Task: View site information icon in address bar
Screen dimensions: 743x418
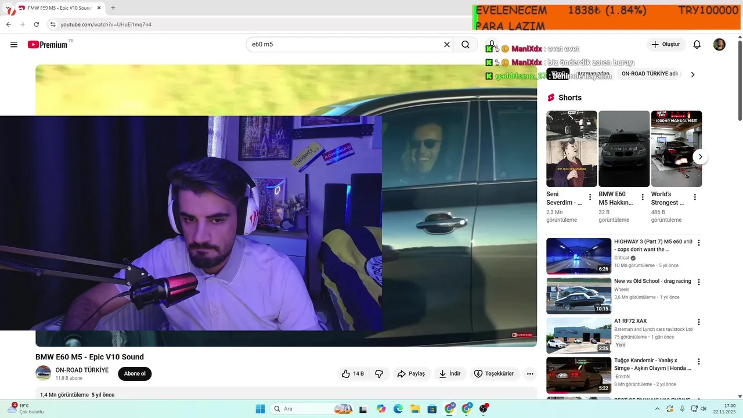Action: pyautogui.click(x=52, y=24)
